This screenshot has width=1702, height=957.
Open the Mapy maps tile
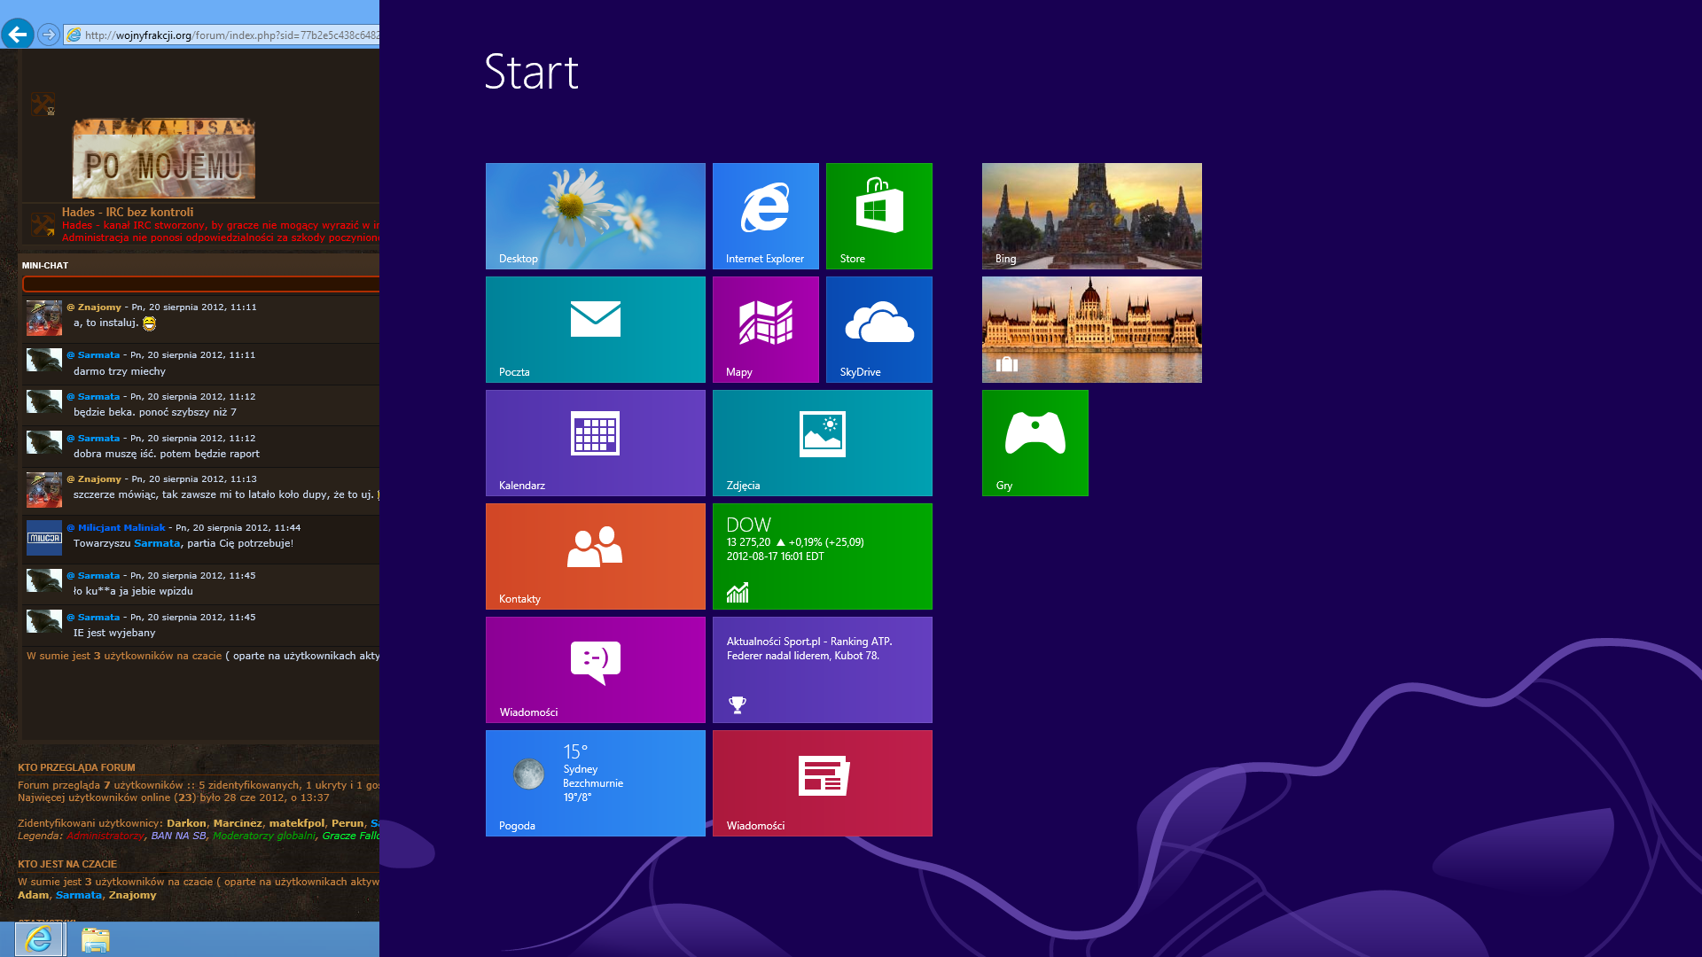[765, 329]
